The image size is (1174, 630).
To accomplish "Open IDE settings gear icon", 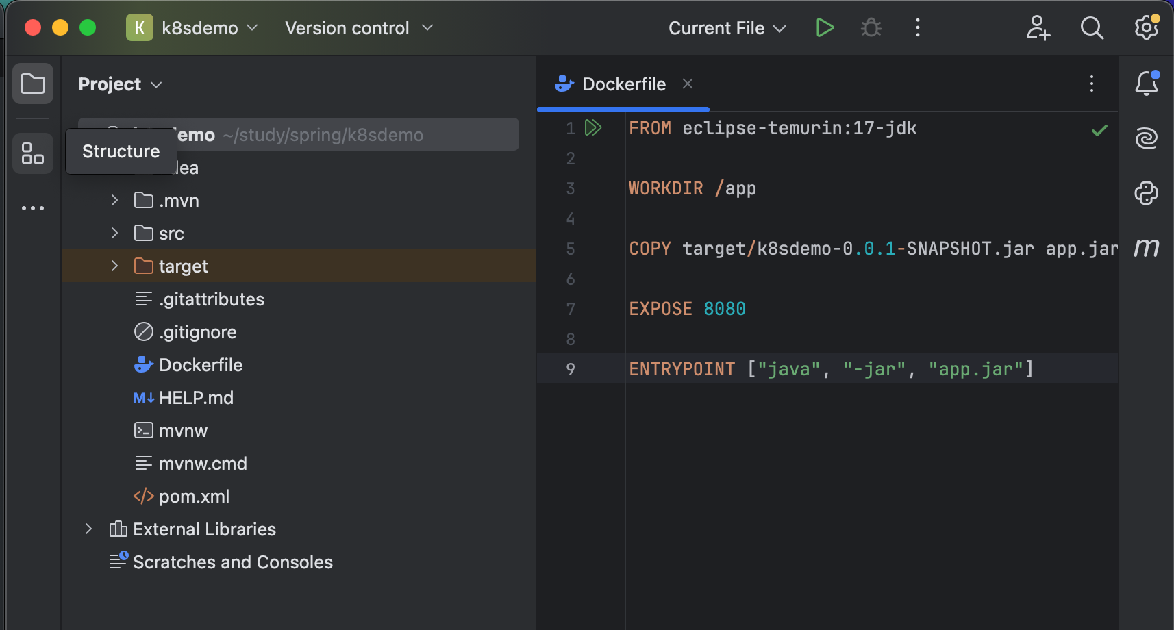I will 1147,28.
